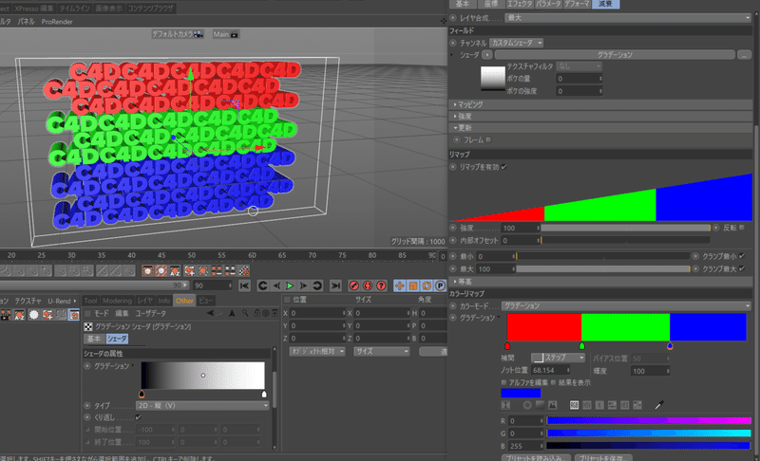
Task: Toggle parameter key recording P icon
Action: pos(440,286)
